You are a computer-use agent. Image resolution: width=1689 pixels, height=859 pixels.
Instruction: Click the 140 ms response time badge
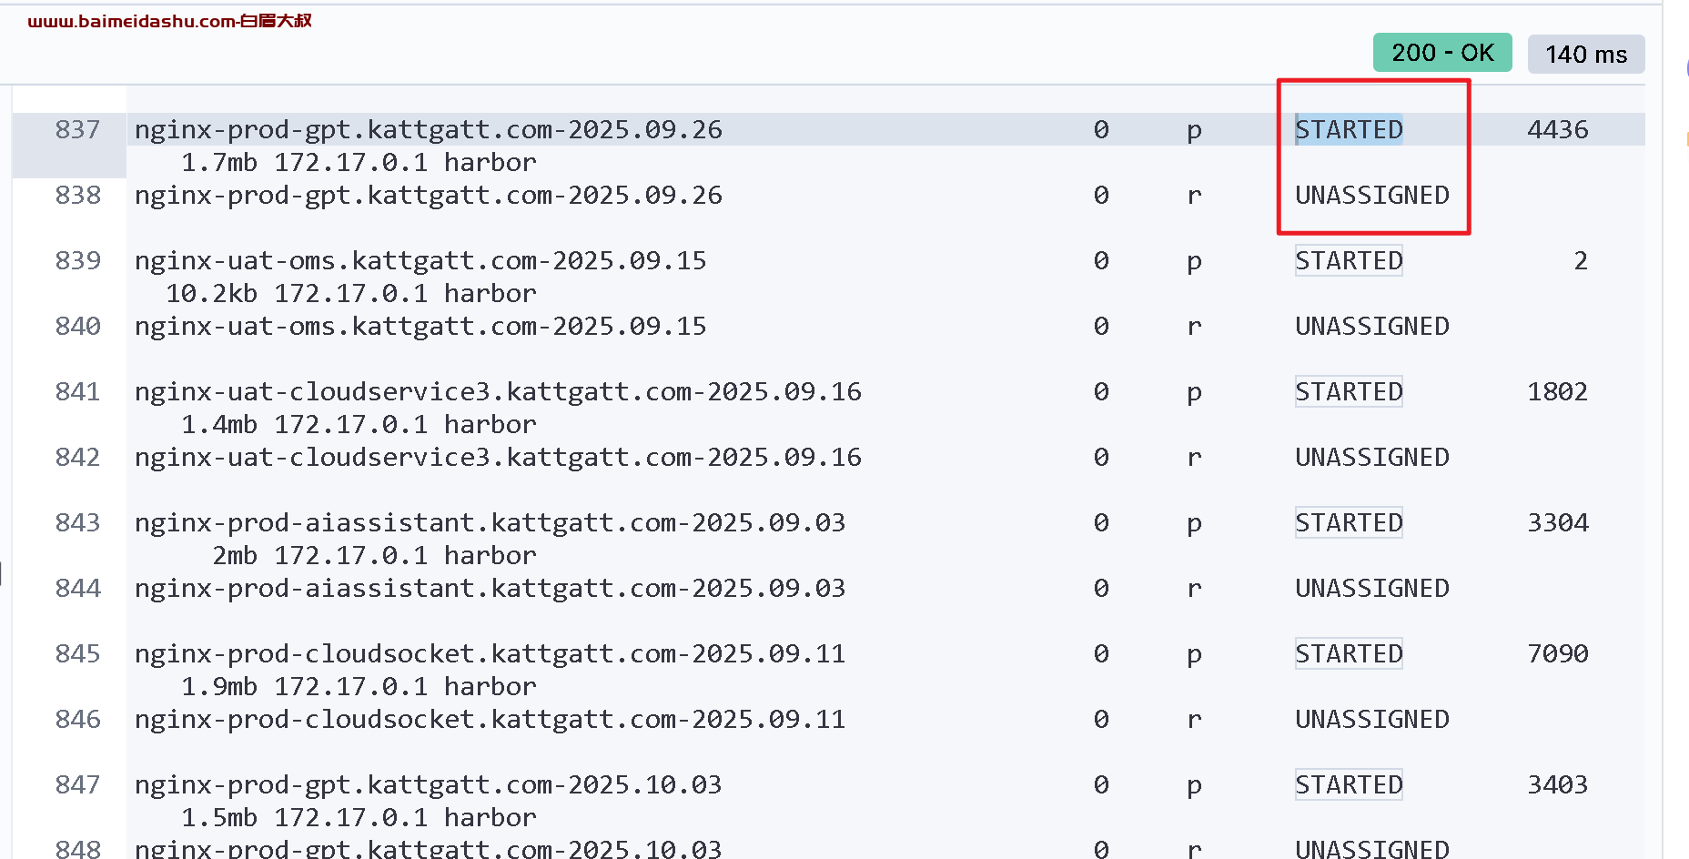pos(1585,55)
